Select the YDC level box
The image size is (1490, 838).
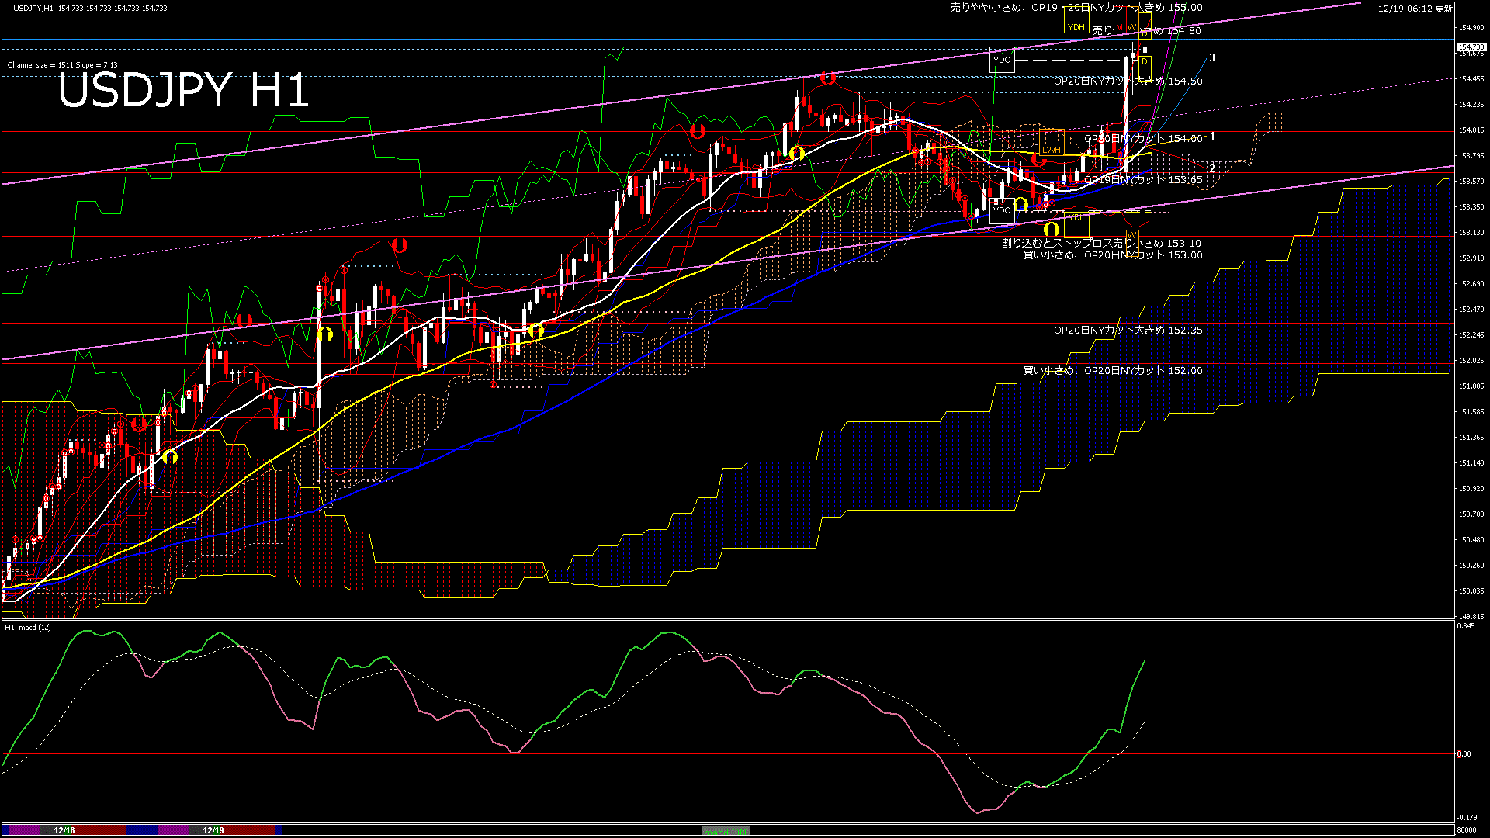(1002, 60)
